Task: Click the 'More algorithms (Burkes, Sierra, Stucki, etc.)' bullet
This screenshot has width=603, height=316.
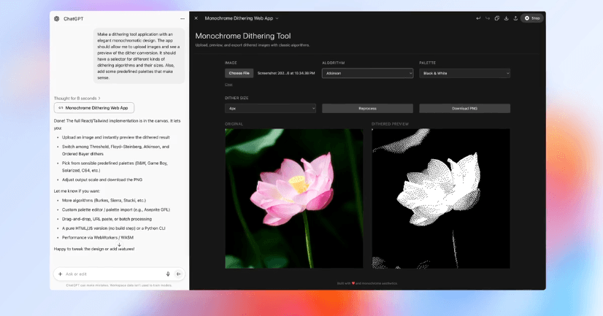Action: (x=104, y=200)
